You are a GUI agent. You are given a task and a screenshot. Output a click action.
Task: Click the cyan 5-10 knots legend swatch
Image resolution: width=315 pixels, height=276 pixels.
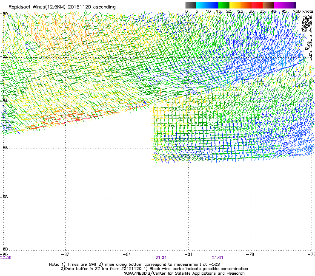click(202, 5)
